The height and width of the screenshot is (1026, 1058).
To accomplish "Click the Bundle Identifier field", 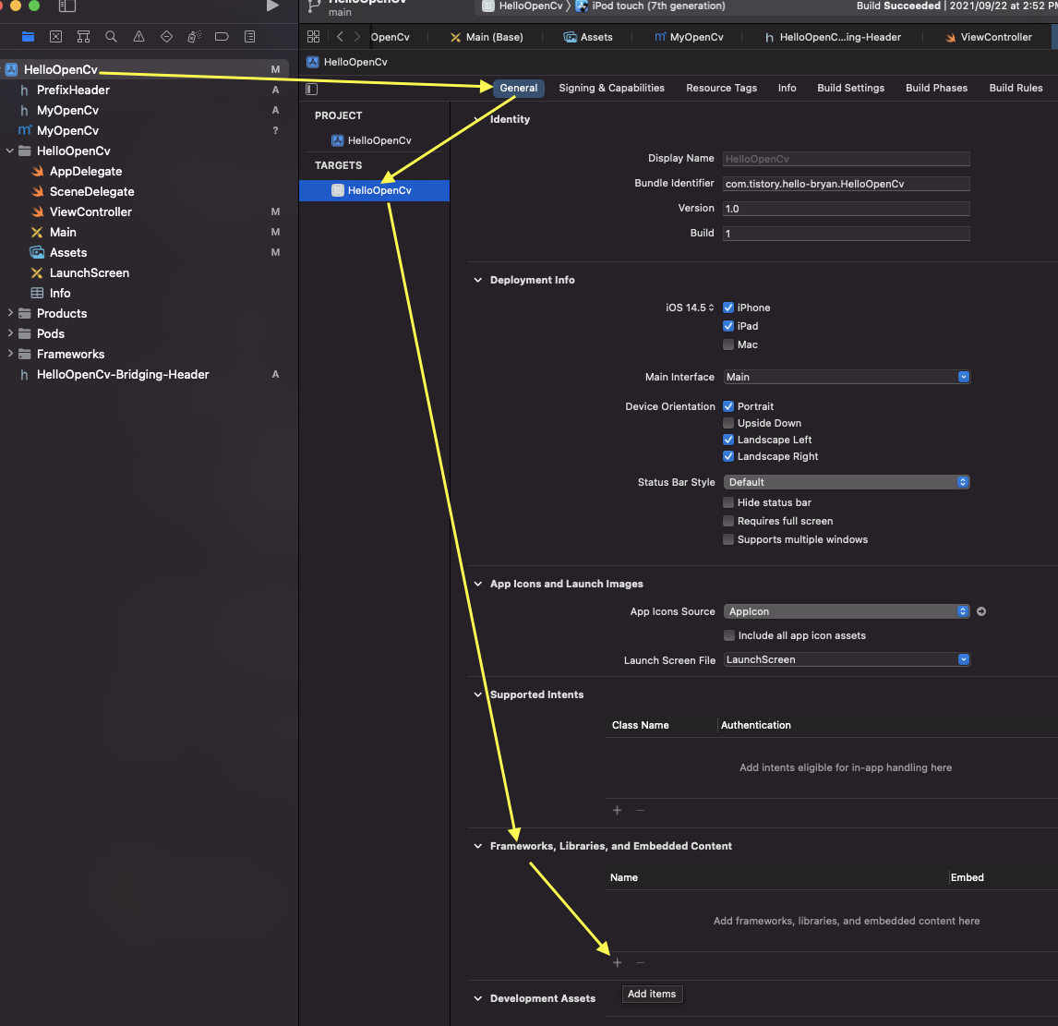I will pyautogui.click(x=847, y=184).
